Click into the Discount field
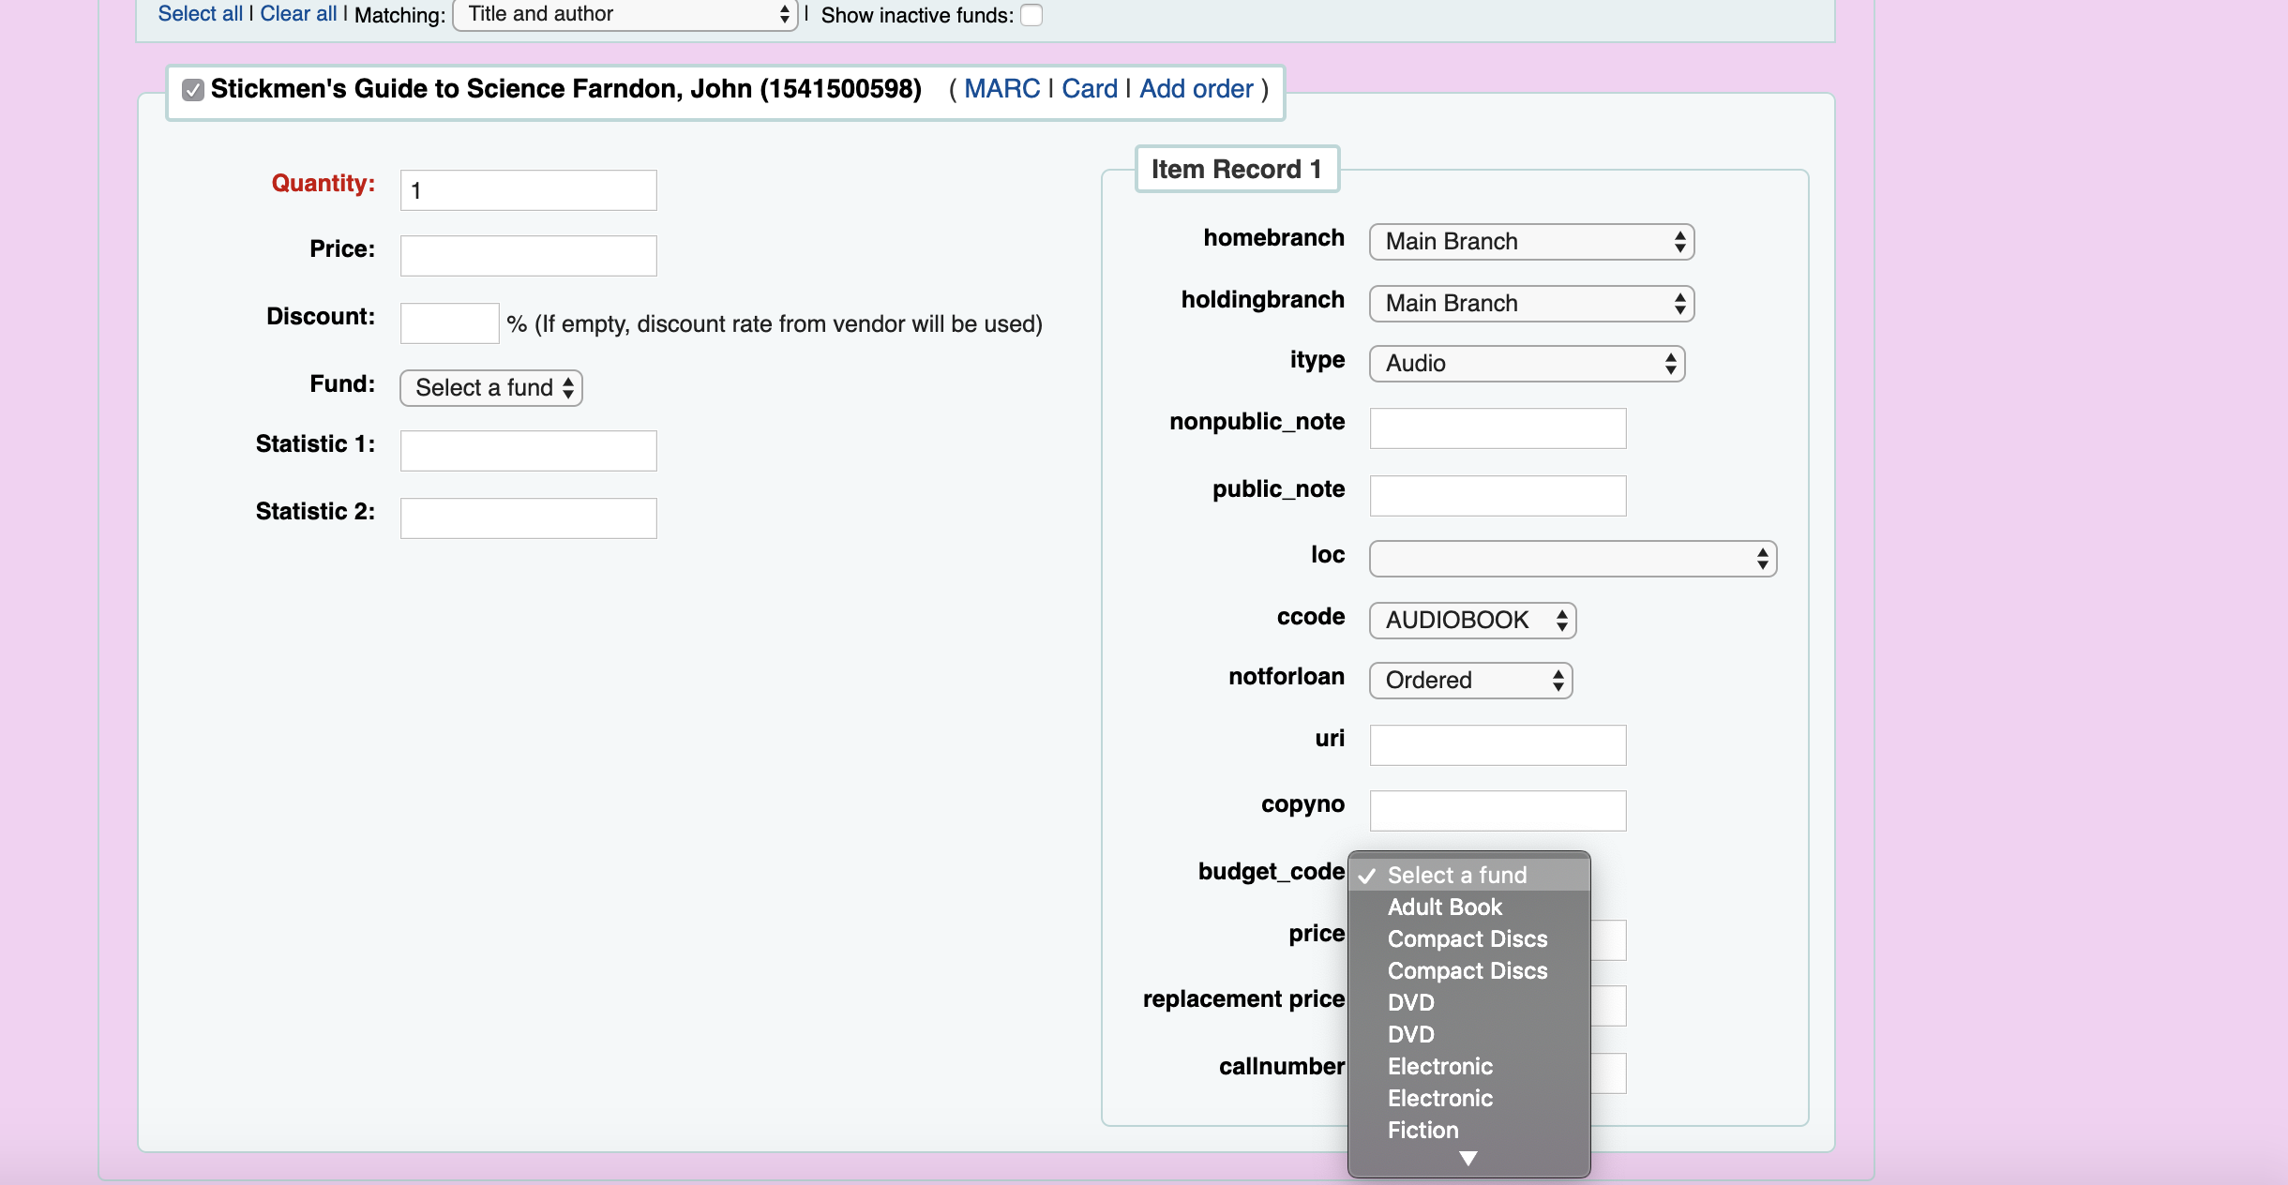The width and height of the screenshot is (2288, 1185). (x=449, y=323)
